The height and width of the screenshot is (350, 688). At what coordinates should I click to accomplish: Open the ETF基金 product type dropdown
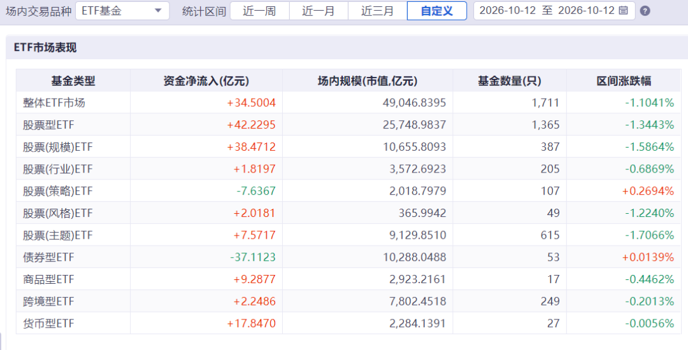tap(122, 11)
